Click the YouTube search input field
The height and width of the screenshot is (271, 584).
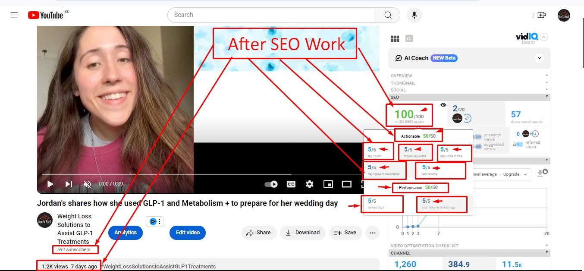(272, 15)
